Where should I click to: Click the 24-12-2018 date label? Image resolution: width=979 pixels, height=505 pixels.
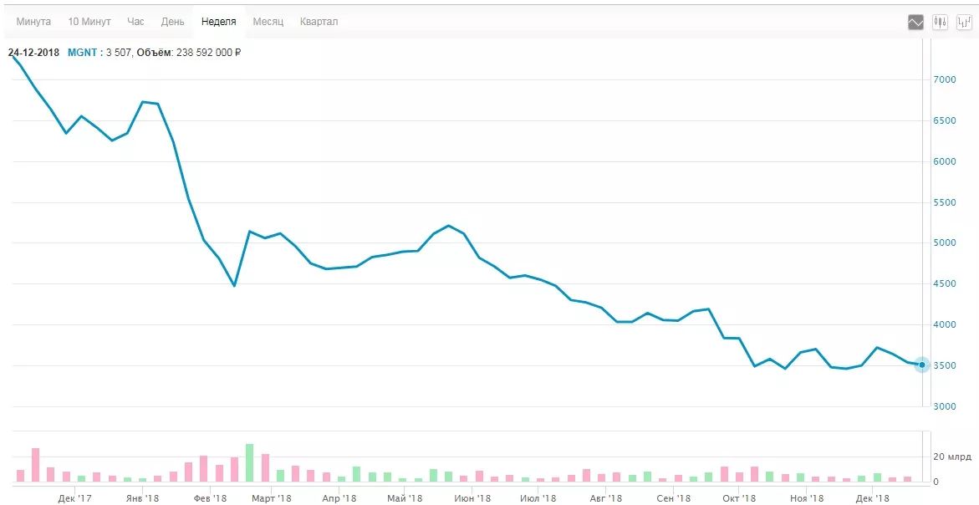pyautogui.click(x=34, y=53)
